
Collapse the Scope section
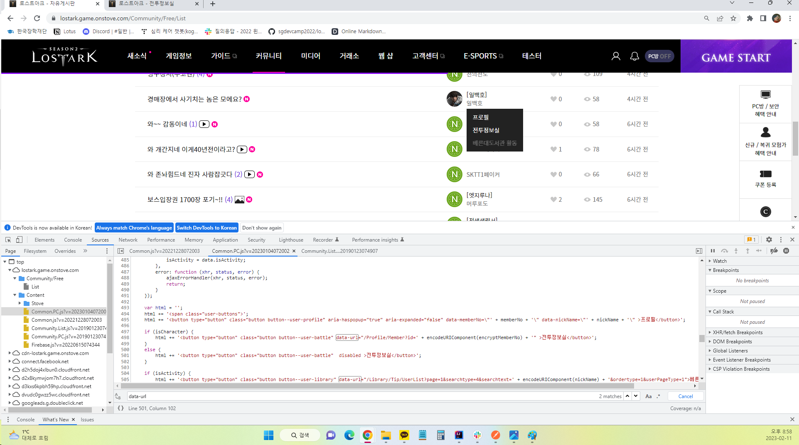(x=752, y=291)
